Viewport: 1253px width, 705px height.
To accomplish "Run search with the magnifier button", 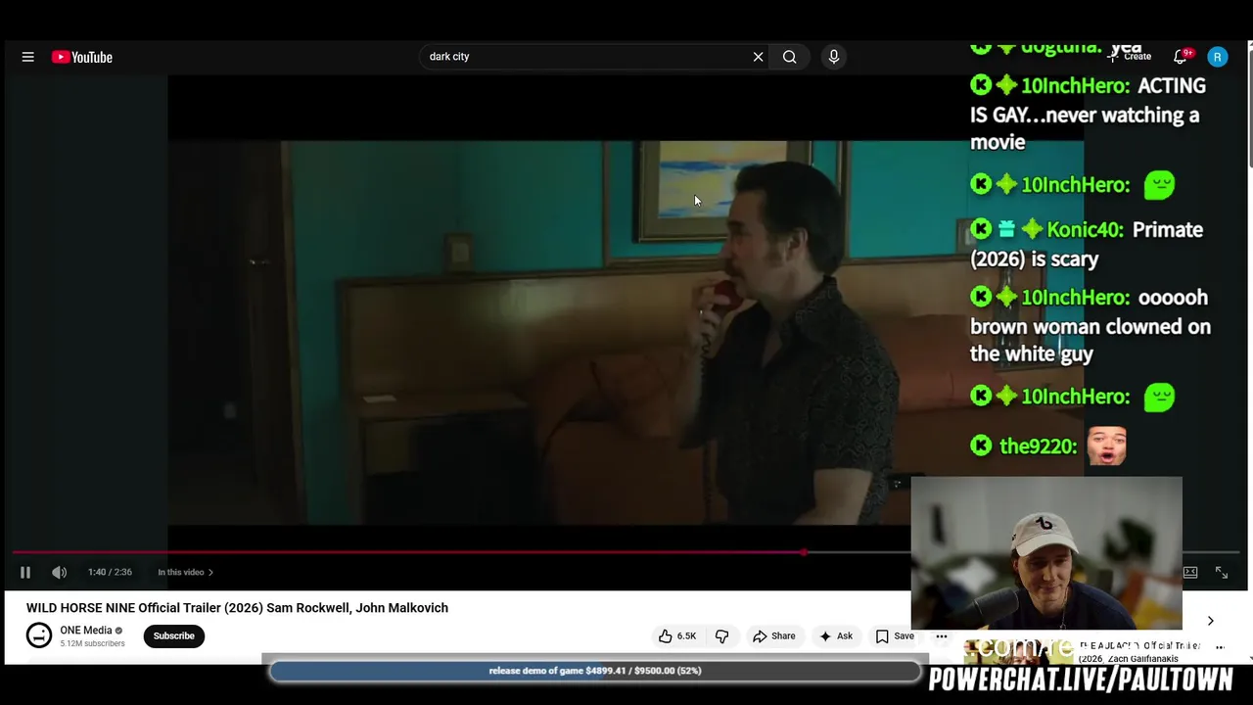I will pos(789,57).
